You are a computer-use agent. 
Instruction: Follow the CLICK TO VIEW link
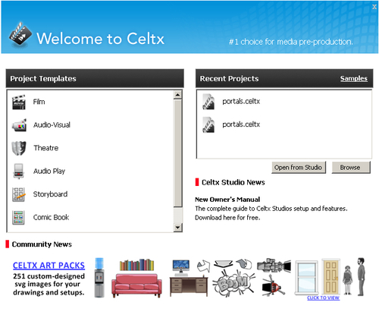point(323,298)
